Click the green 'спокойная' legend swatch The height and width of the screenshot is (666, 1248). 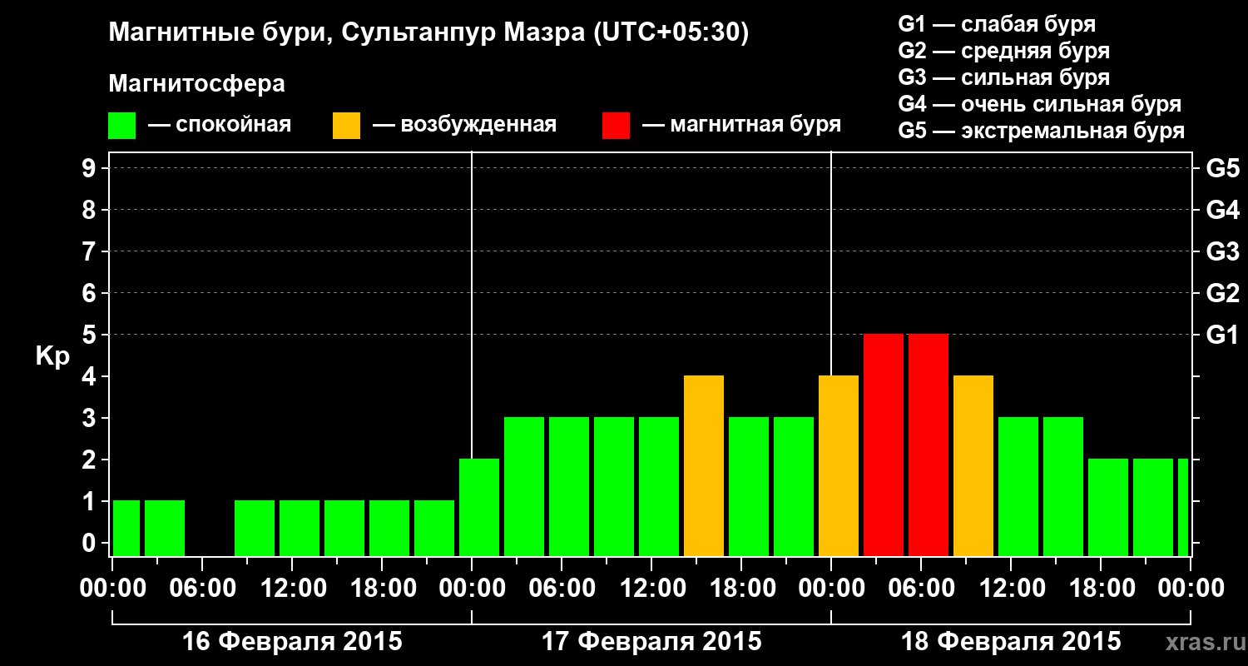pos(121,126)
